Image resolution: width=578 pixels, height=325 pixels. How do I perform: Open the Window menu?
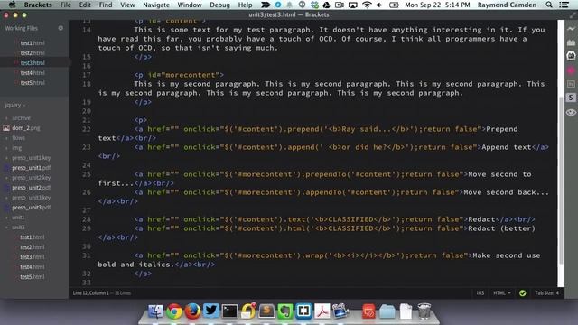coord(190,5)
